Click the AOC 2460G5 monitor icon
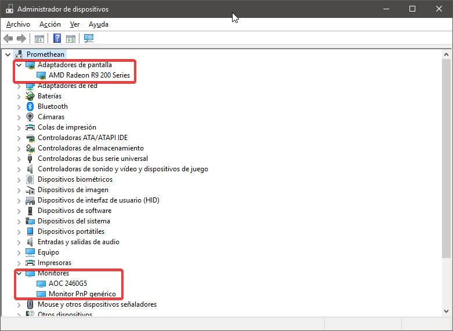 coord(41,284)
